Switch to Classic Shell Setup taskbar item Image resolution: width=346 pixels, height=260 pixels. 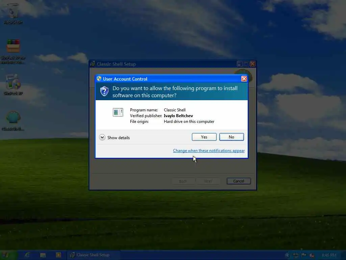[94, 255]
